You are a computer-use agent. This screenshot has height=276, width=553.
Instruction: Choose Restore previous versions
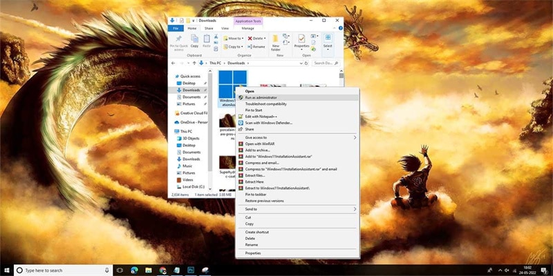298,201
